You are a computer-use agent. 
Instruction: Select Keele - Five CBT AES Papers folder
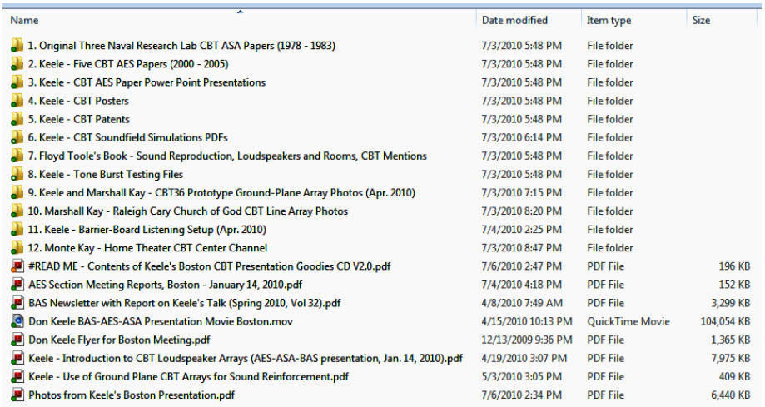coord(128,64)
